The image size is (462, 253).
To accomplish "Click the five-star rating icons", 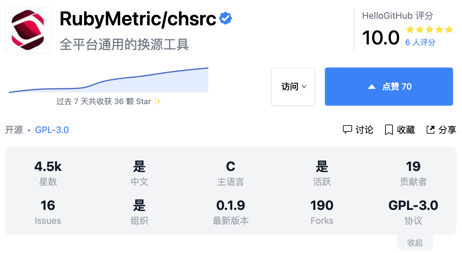I will (429, 30).
